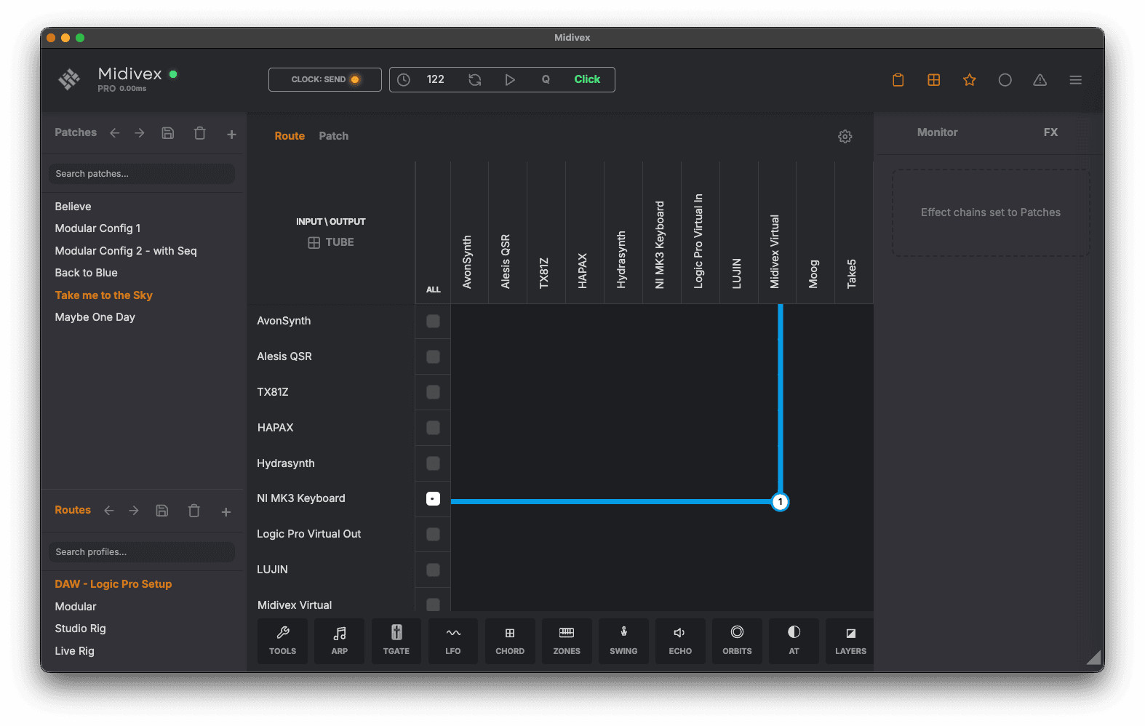This screenshot has height=726, width=1145.
Task: Open routing settings gear icon
Action: 845,136
